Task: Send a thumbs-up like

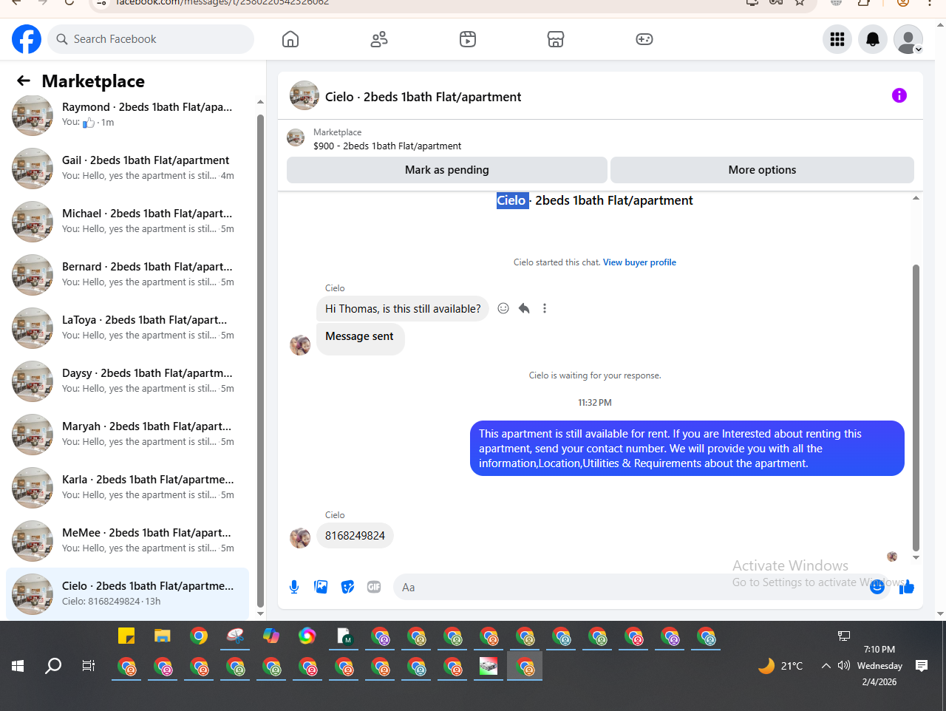Action: tap(907, 587)
